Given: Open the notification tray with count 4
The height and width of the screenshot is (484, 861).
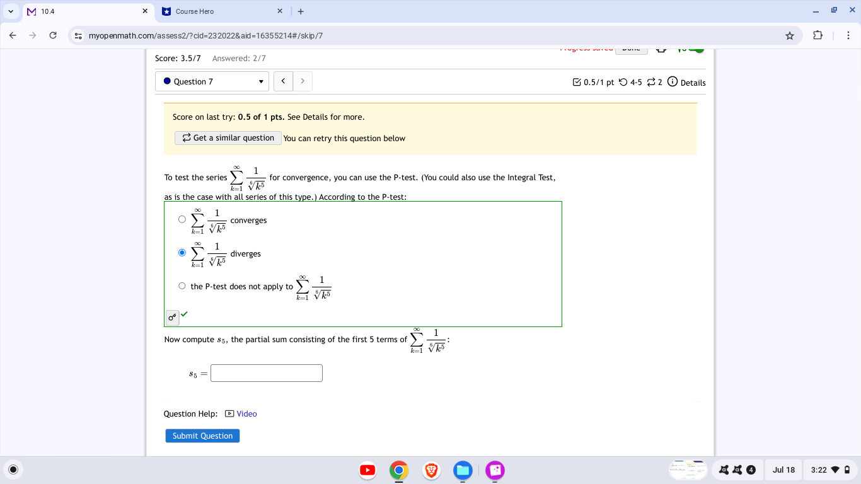Looking at the screenshot, I should pos(737,470).
